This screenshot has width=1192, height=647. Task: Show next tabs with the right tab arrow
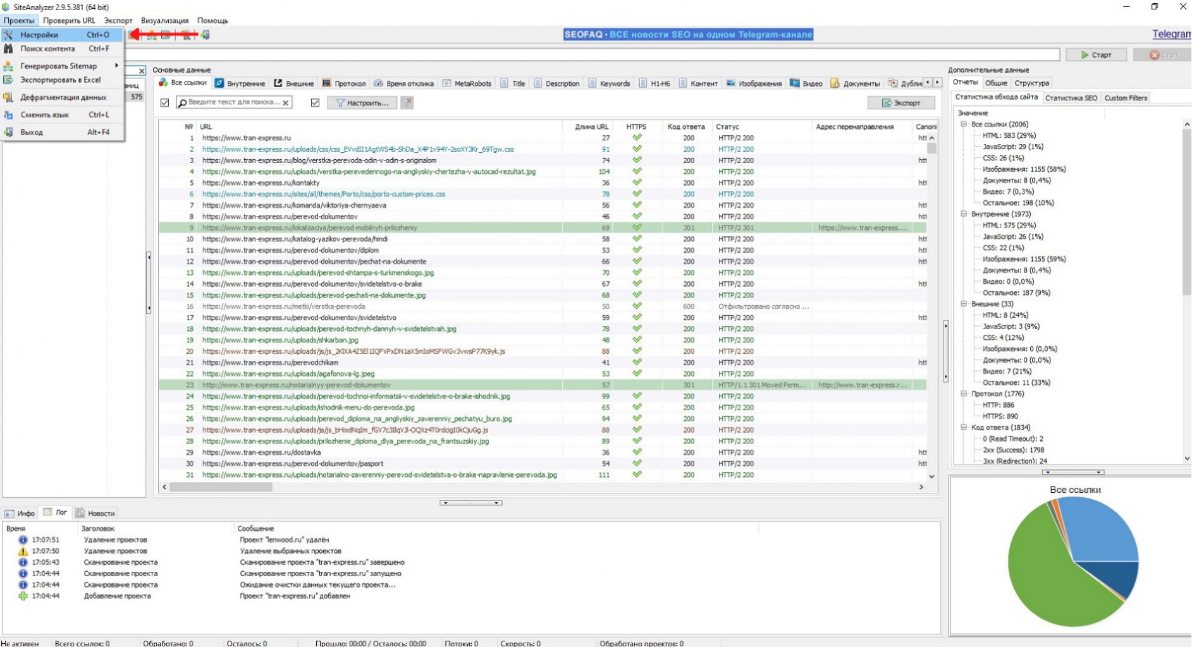pyautogui.click(x=937, y=83)
